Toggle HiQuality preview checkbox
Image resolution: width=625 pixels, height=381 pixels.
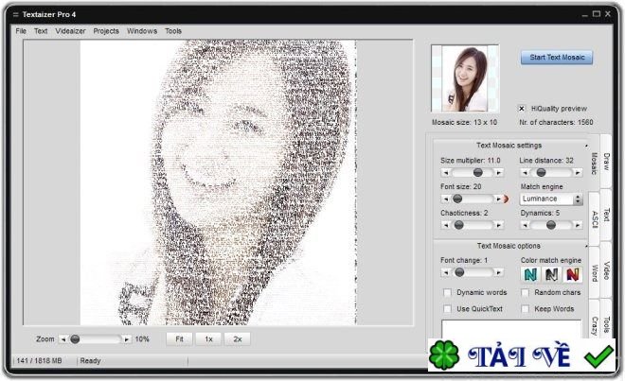522,109
